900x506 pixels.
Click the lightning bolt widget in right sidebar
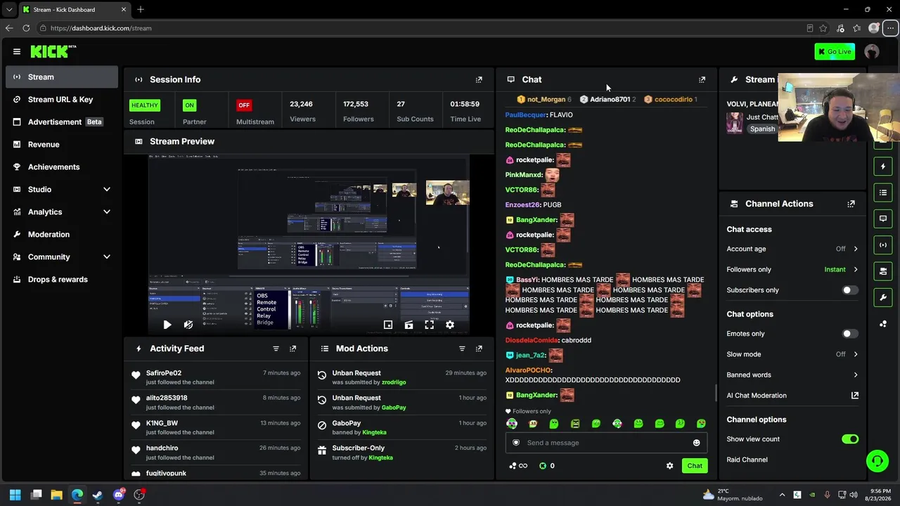tap(883, 167)
